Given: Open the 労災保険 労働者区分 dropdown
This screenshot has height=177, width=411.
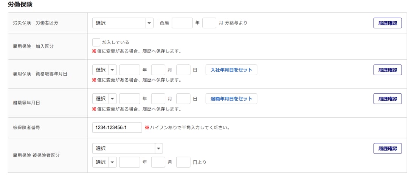Looking at the screenshot, I should pos(123,23).
